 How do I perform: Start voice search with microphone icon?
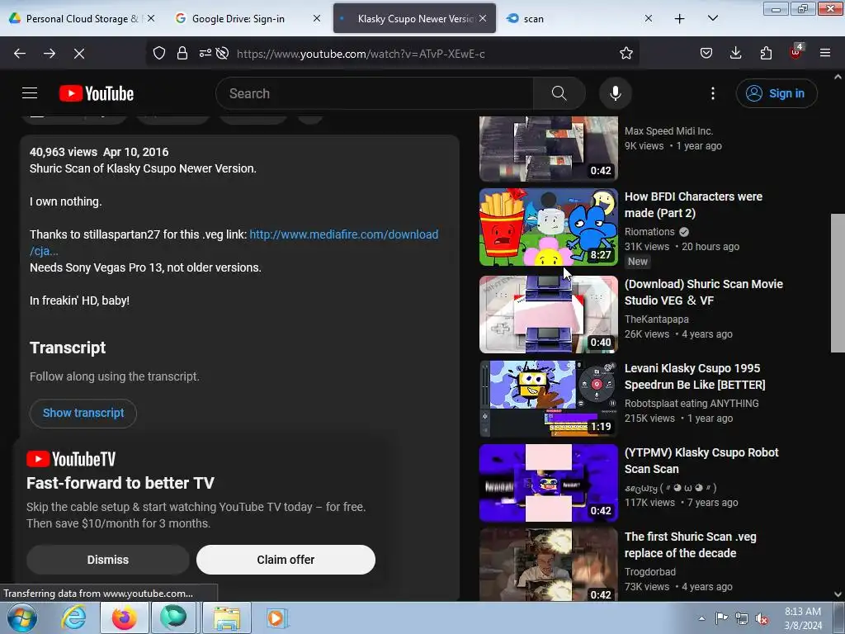(x=616, y=93)
